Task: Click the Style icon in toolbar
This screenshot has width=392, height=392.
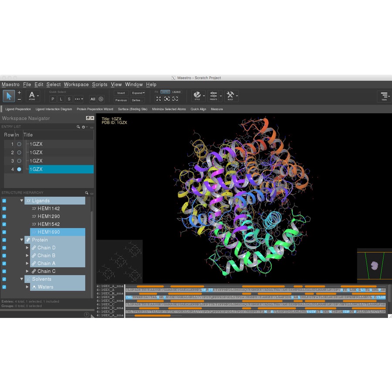Action: point(197,95)
